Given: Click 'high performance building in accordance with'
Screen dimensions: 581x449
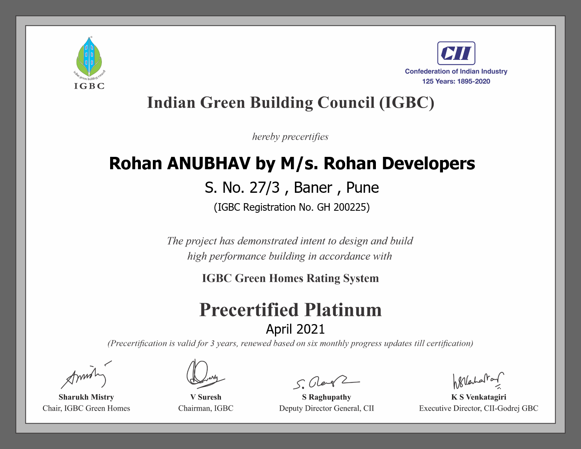Looking at the screenshot, I should click(x=290, y=256).
